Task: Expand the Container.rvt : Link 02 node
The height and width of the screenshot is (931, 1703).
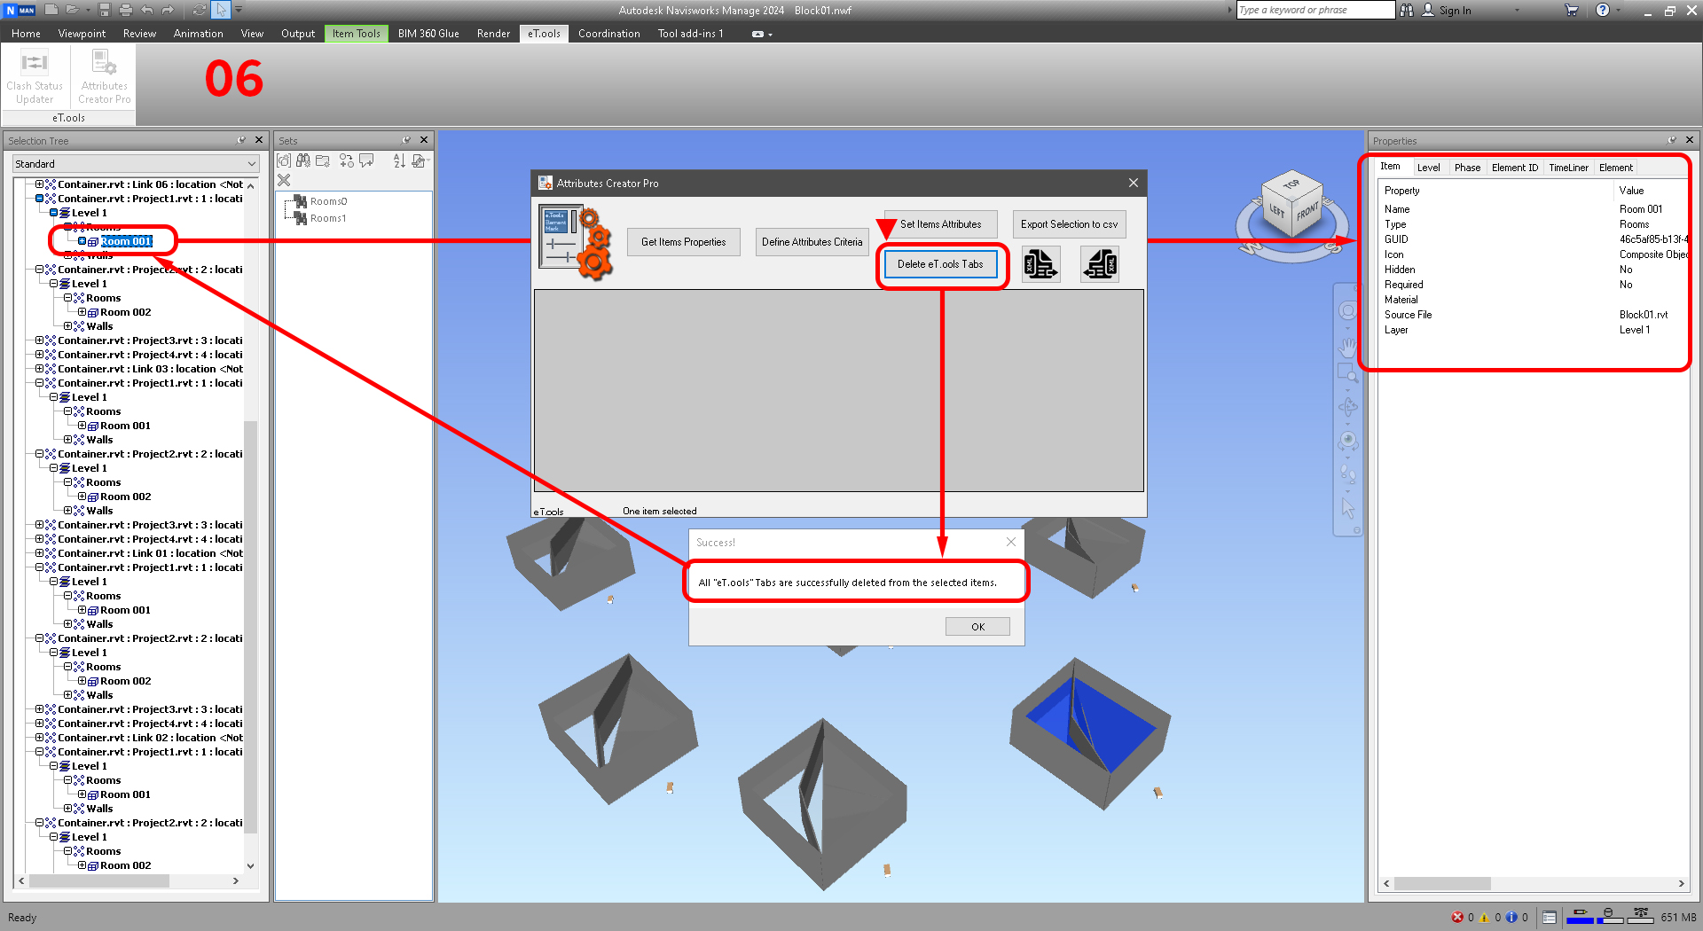Action: (x=39, y=738)
